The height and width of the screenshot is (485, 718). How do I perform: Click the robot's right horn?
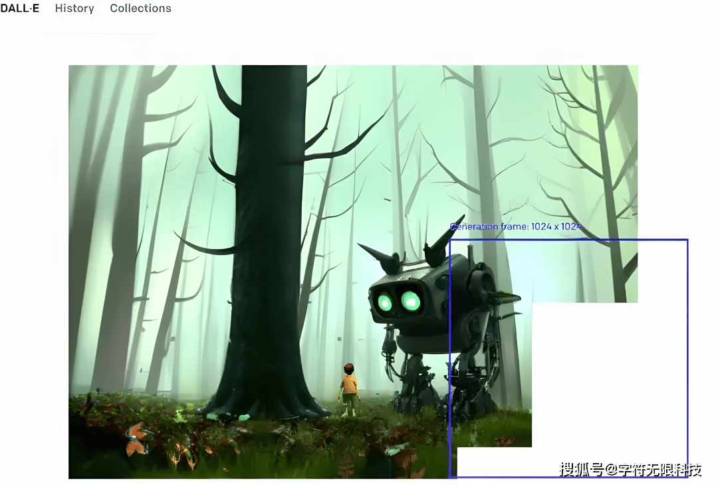pyautogui.click(x=442, y=238)
